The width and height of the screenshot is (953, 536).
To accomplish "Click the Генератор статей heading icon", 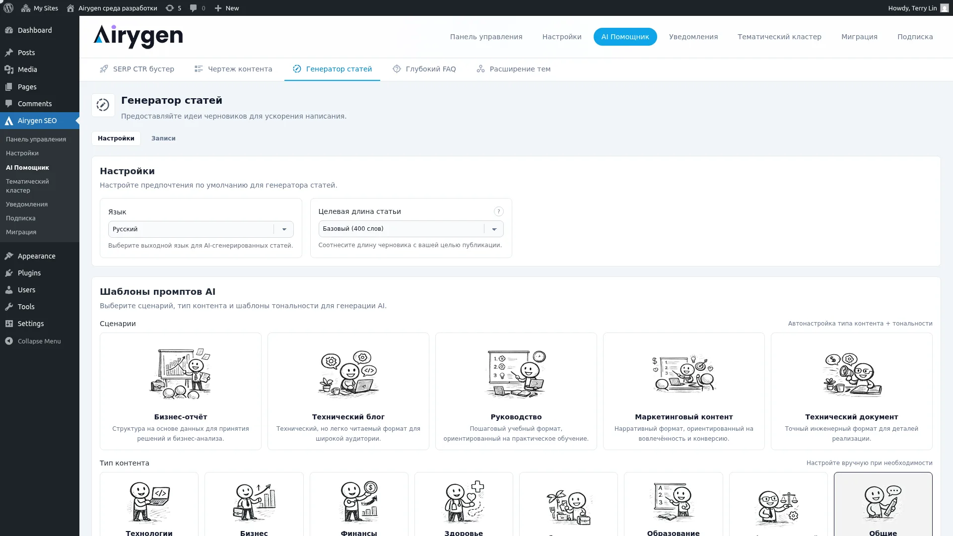I will tap(103, 105).
